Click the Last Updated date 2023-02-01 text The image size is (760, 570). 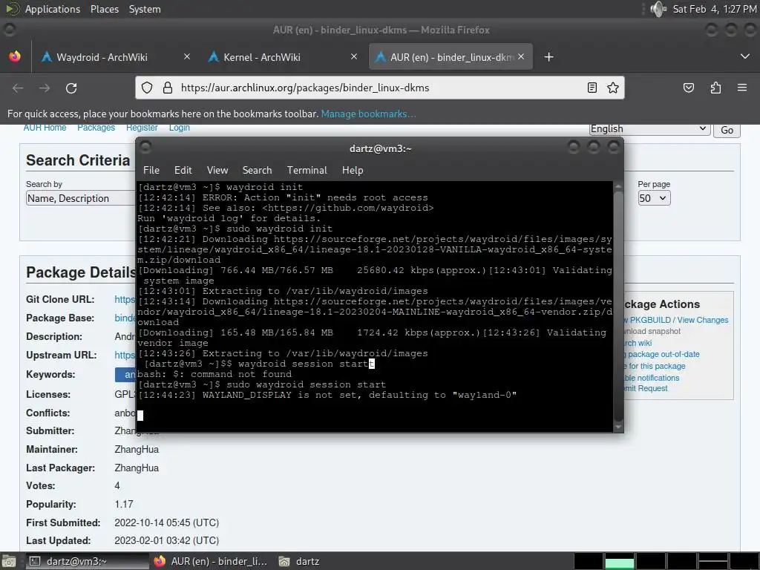pos(166,540)
